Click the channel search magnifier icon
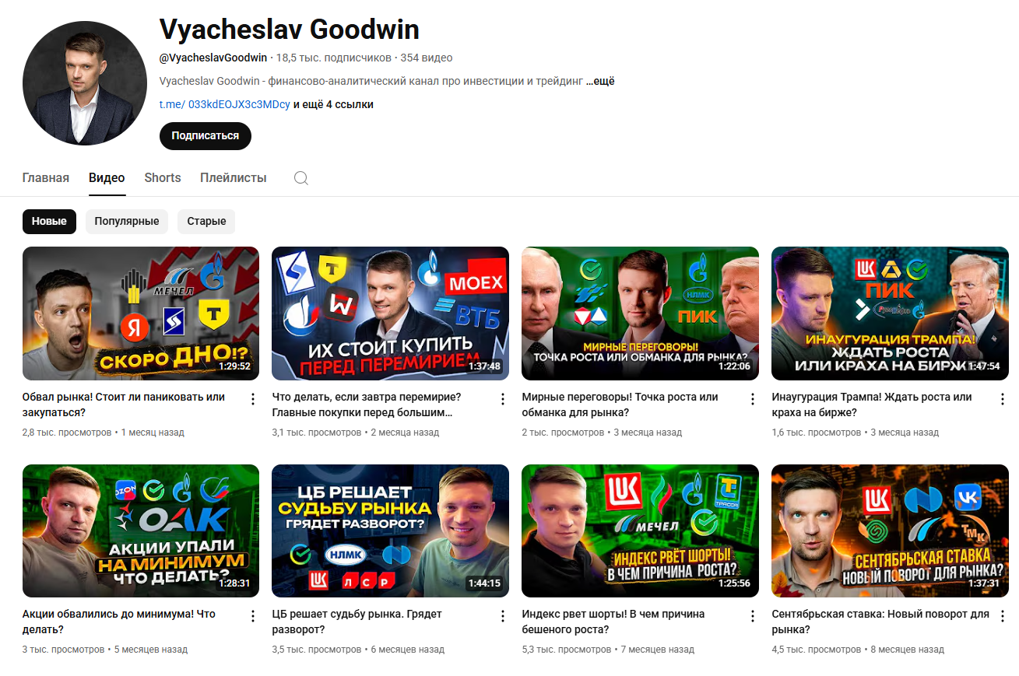Screen dimensions: 1019x676 (301, 178)
